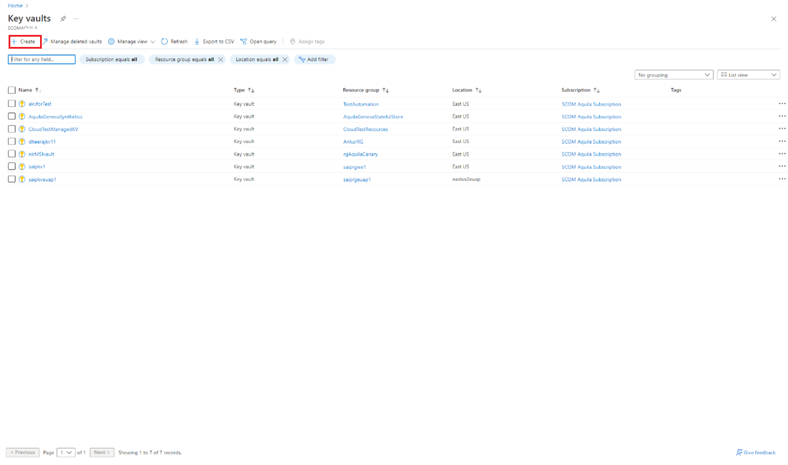Click the key vault icon beside akvforTest
Image resolution: width=788 pixels, height=465 pixels.
pyautogui.click(x=22, y=104)
